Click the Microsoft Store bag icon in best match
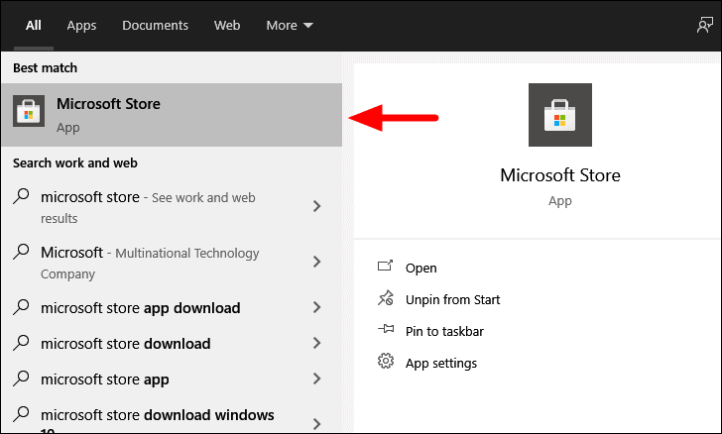Screen dimensions: 722x434 [29, 111]
